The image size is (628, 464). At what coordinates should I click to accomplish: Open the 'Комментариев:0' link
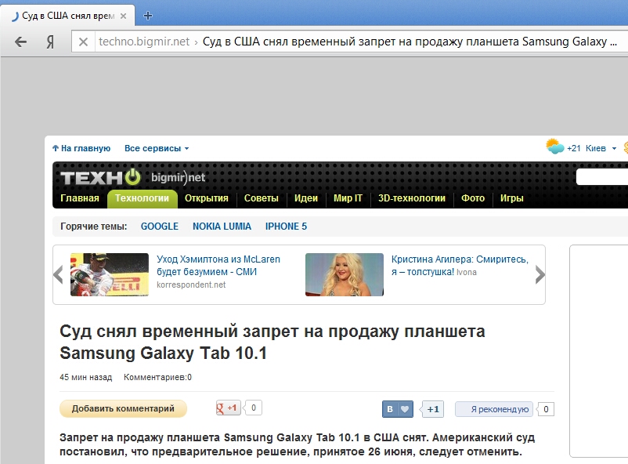tap(157, 377)
